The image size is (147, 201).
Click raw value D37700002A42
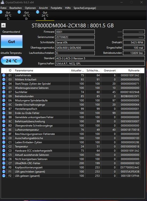(130, 167)
